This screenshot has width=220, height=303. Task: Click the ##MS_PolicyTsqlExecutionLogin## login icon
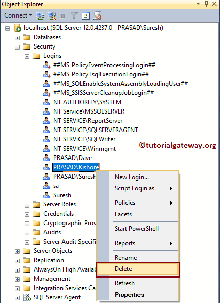click(x=46, y=74)
